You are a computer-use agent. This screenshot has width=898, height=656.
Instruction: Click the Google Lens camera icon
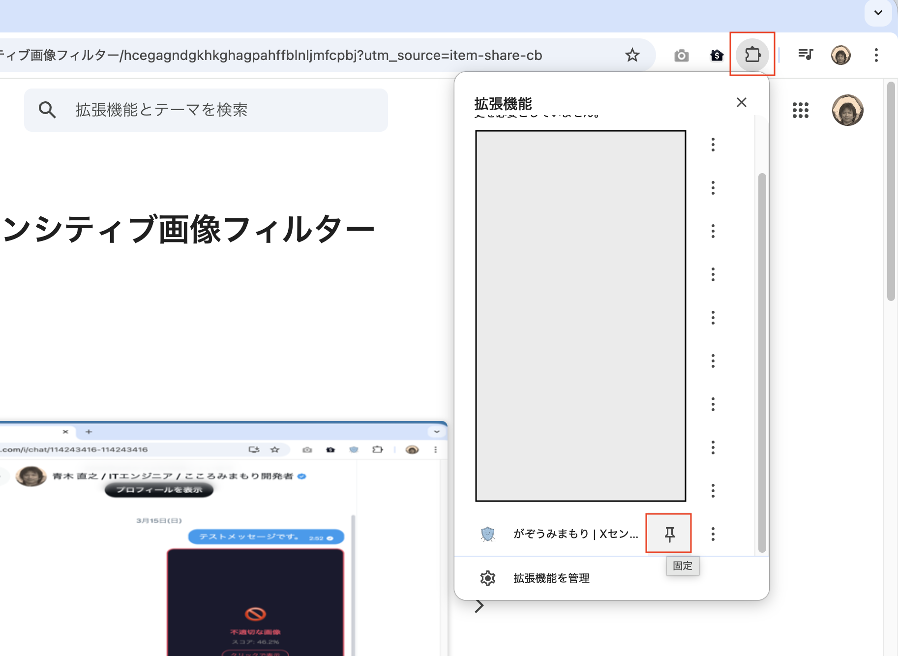(x=682, y=55)
